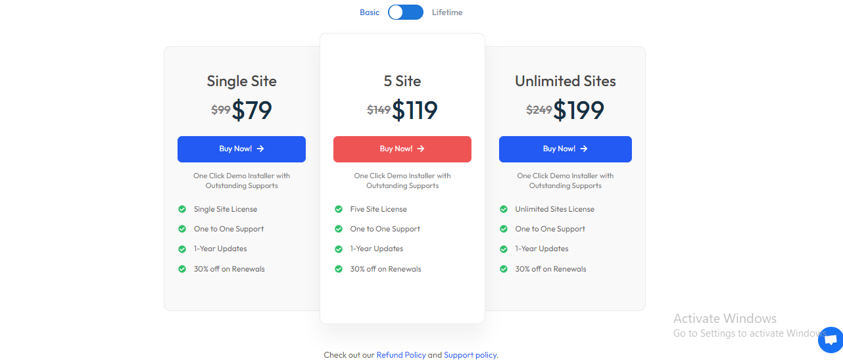
Task: Click the check icon beside Unlimited Sites License
Action: pos(504,209)
